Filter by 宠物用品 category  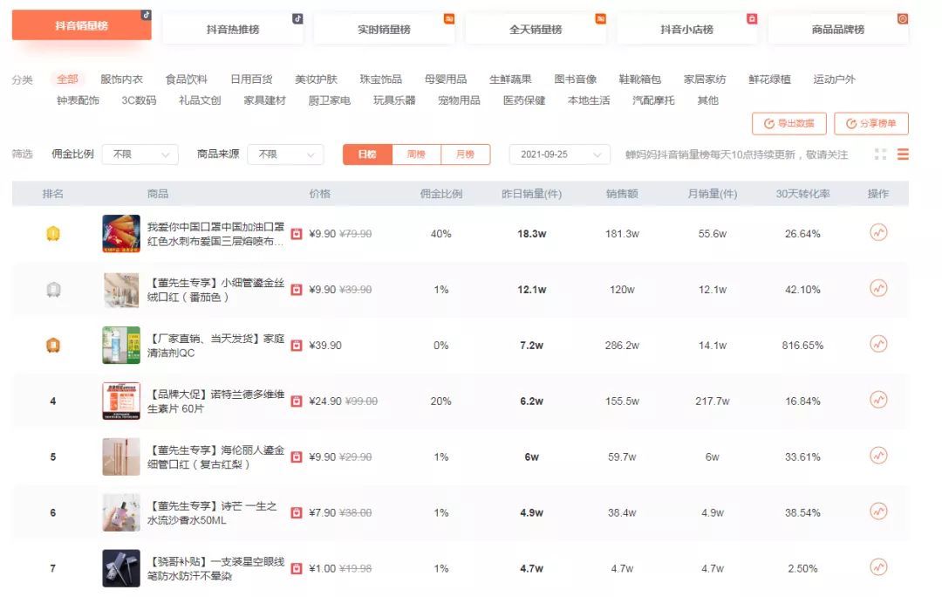coord(459,99)
